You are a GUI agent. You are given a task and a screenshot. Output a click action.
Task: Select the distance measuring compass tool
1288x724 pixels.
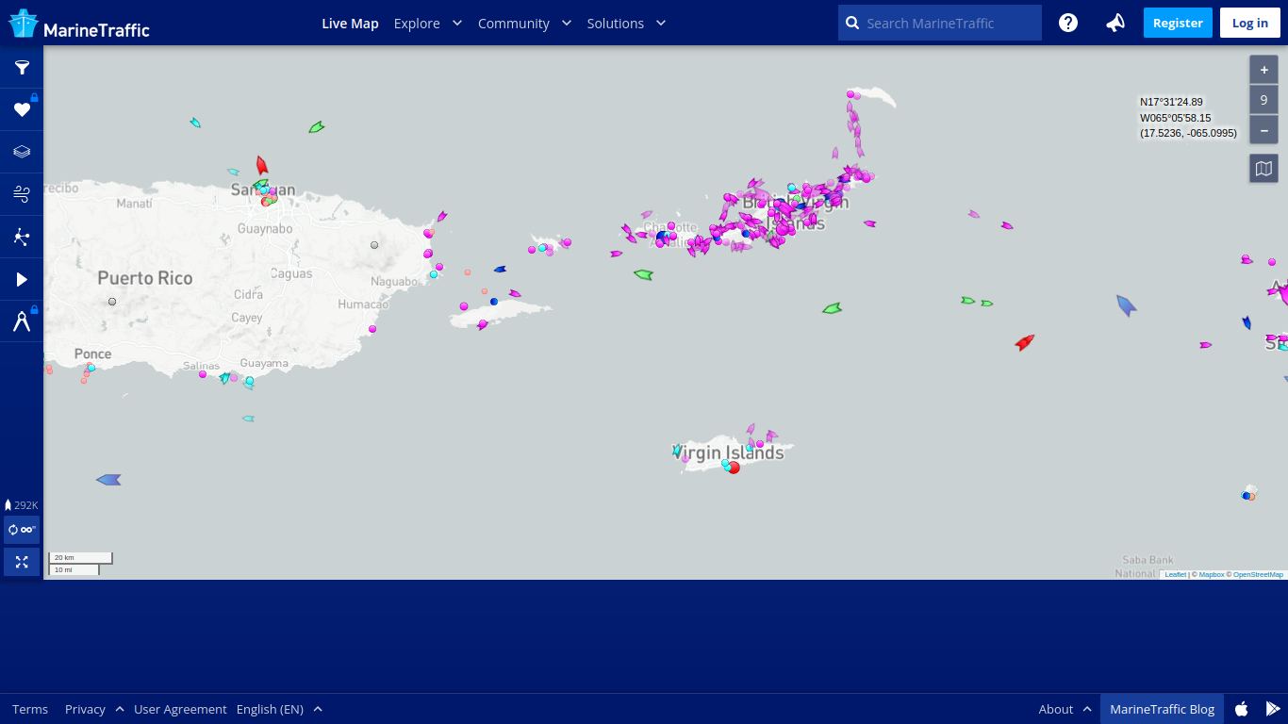[22, 321]
